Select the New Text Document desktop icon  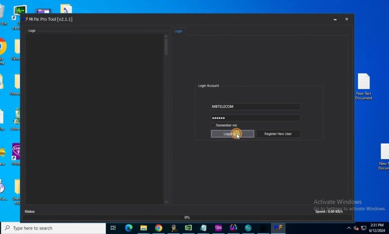[x=364, y=87]
